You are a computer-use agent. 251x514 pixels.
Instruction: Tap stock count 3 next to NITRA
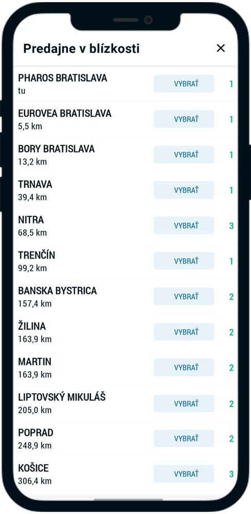[x=231, y=226]
